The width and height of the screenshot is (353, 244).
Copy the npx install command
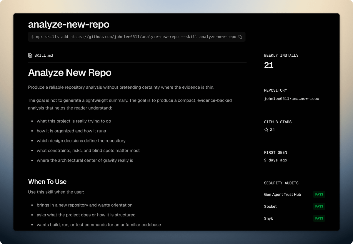click(240, 37)
